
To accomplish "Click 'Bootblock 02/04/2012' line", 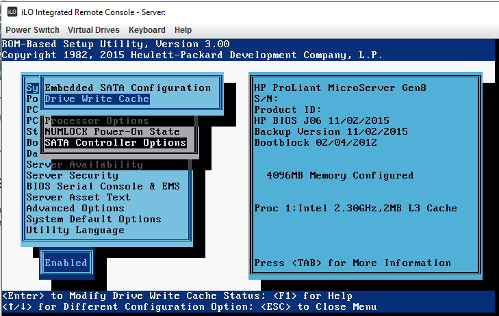I will pos(316,143).
